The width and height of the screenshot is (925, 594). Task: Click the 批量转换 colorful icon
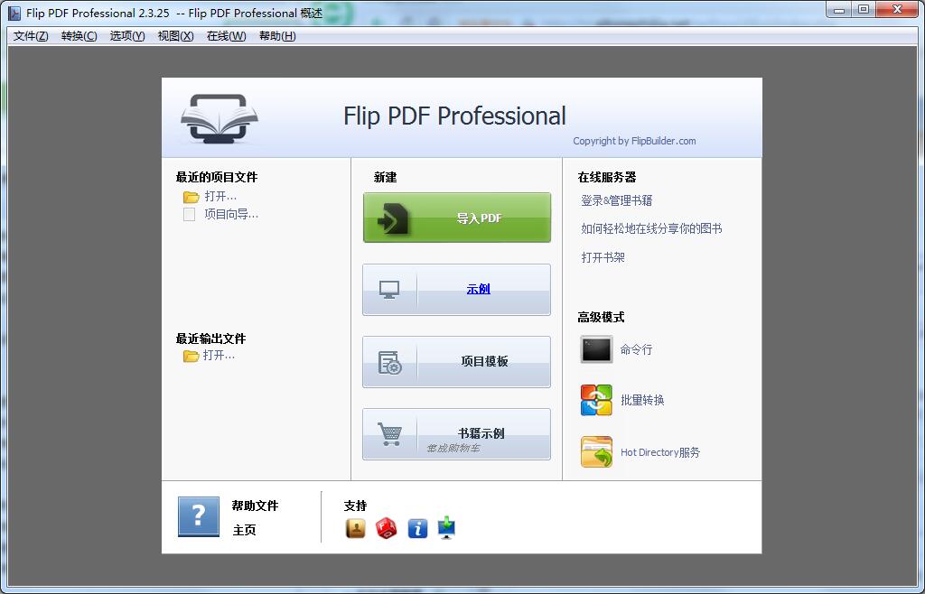coord(596,400)
